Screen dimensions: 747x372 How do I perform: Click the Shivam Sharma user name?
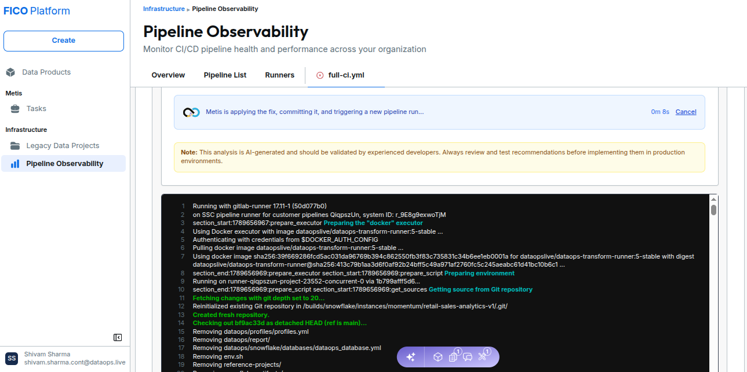click(47, 354)
